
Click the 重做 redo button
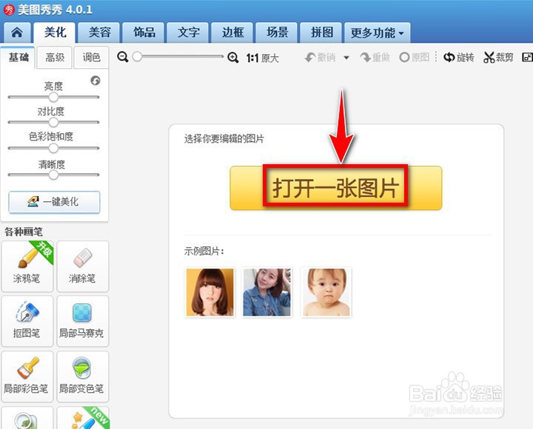click(375, 58)
